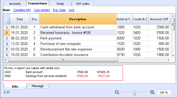Viewport: 178px width, 98px height.
Task: Click the Description column header
Action: [78, 19]
